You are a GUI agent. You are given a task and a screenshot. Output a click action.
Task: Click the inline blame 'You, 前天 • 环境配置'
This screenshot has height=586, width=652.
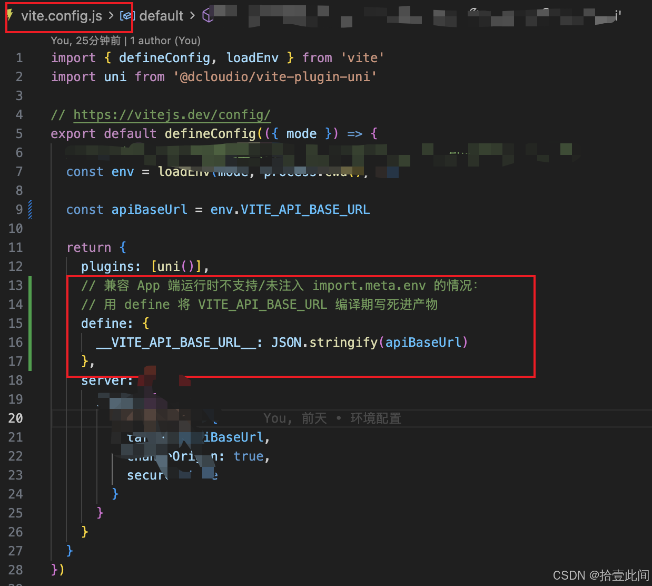[332, 418]
